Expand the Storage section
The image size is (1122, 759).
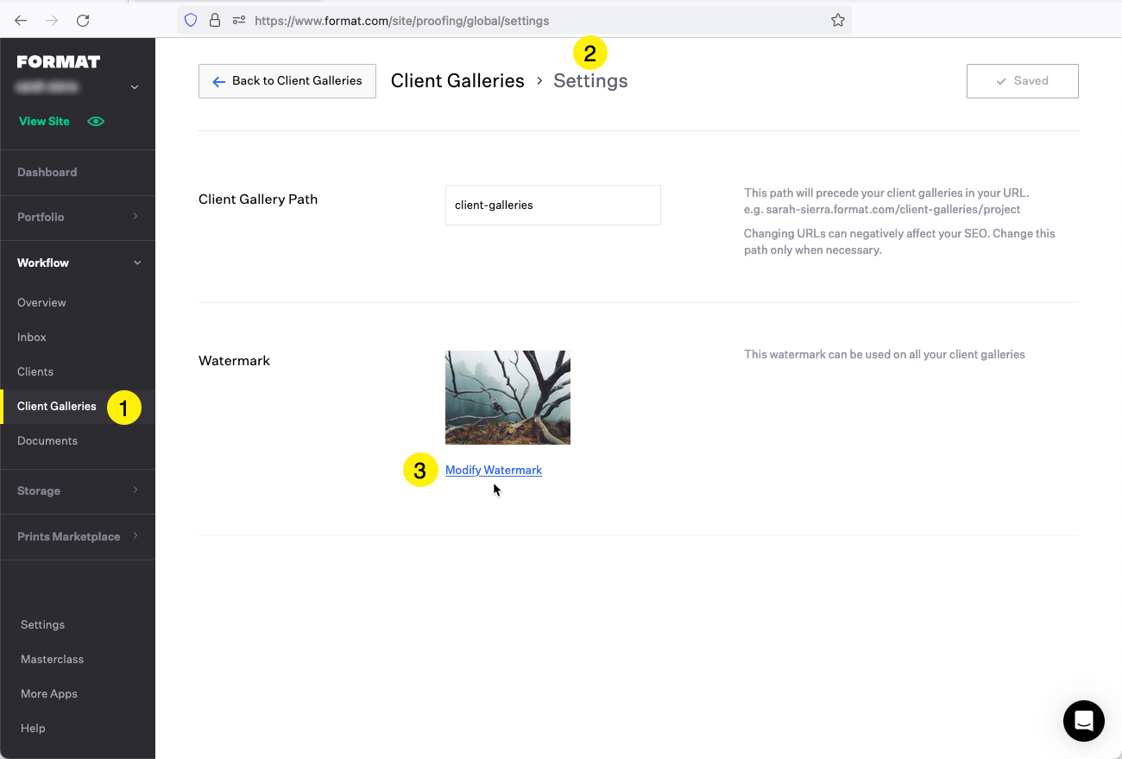point(78,490)
